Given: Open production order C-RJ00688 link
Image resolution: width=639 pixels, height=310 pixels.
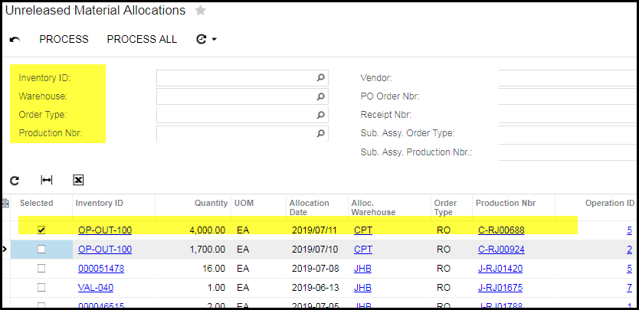Looking at the screenshot, I should (x=500, y=229).
